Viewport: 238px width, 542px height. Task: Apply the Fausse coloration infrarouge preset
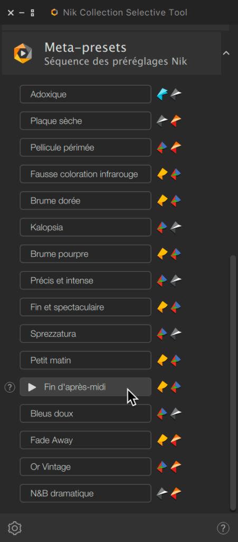(x=85, y=174)
